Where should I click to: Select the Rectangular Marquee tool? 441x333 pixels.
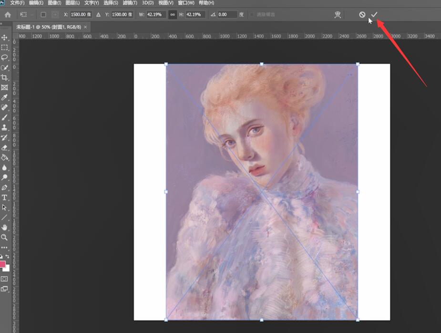click(4, 48)
